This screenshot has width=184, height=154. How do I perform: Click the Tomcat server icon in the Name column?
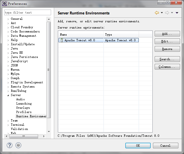click(x=62, y=40)
